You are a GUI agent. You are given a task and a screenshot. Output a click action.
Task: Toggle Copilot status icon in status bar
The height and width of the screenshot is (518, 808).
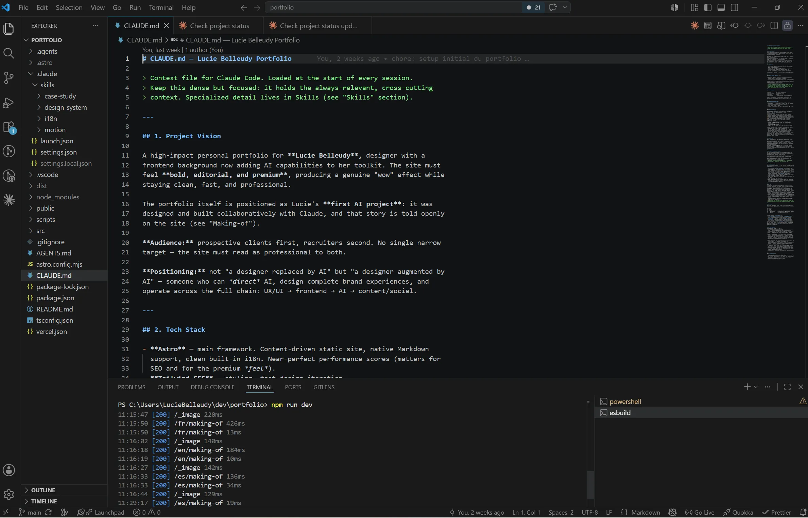click(x=672, y=512)
